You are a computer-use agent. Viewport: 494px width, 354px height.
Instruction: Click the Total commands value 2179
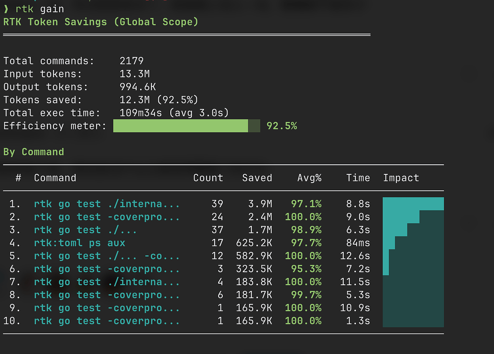[132, 61]
